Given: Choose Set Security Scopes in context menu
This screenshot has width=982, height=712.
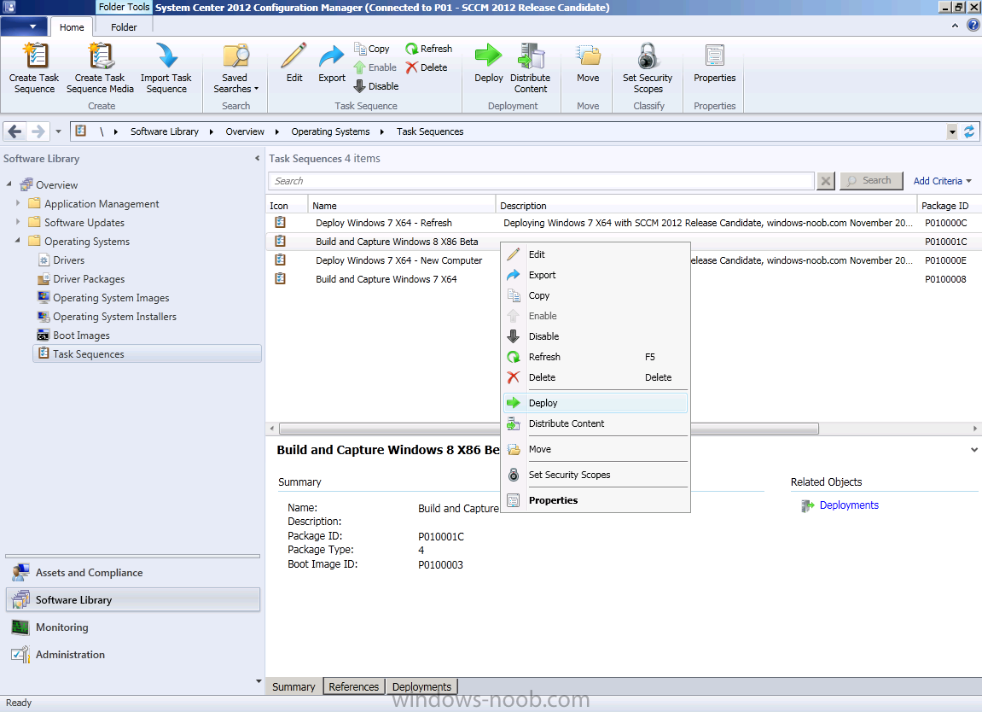Looking at the screenshot, I should [596, 475].
